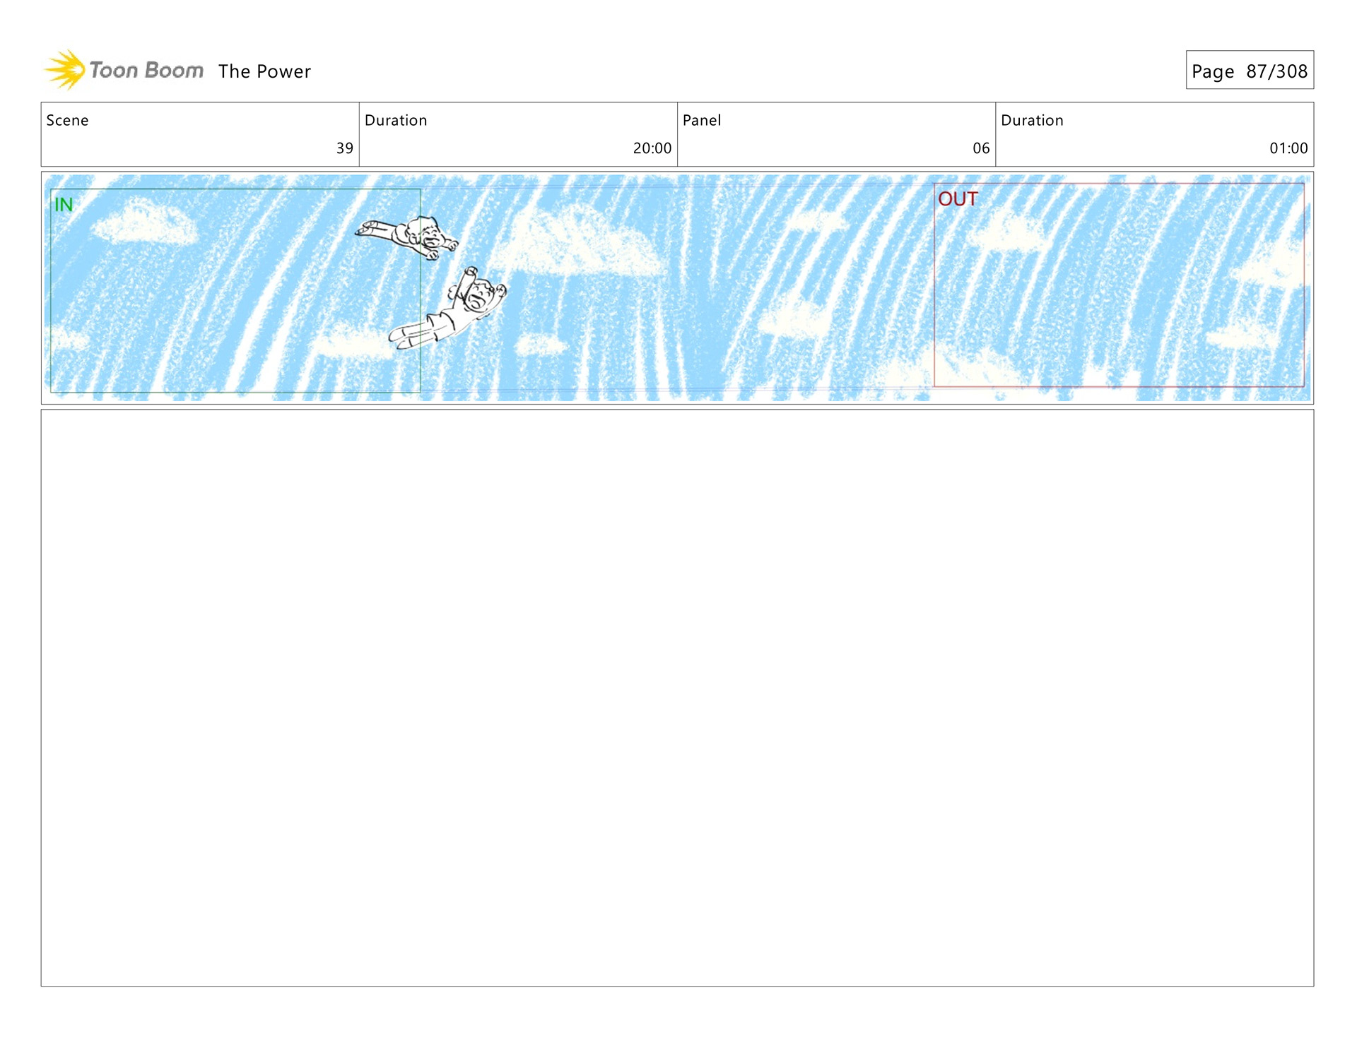Click the Panel header label
The image size is (1357, 1048).
702,120
